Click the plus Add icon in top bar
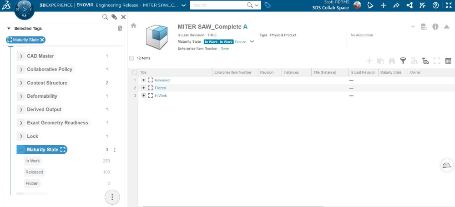This screenshot has height=207, width=455. pyautogui.click(x=383, y=5)
